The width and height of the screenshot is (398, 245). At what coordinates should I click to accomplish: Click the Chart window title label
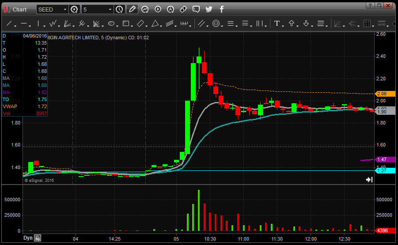(19, 10)
